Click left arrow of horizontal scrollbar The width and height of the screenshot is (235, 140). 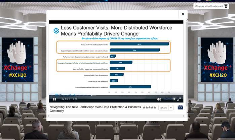(x=48, y=116)
